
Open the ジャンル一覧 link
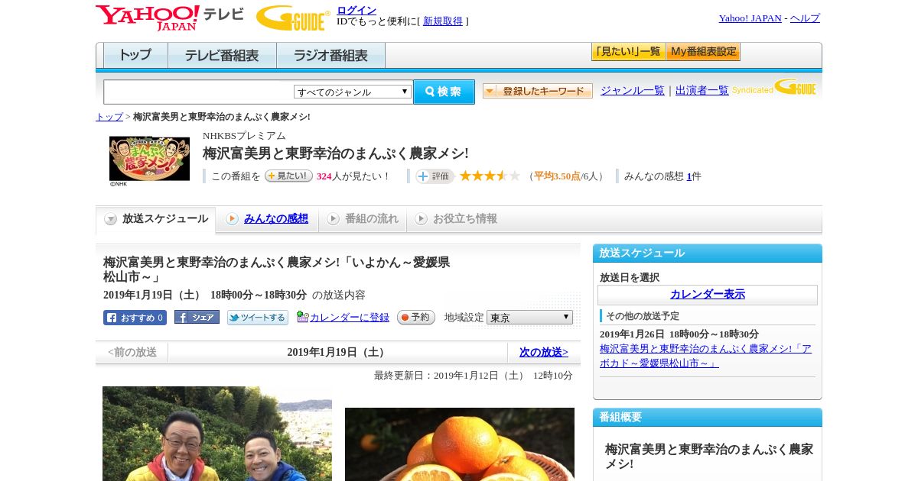click(x=633, y=90)
